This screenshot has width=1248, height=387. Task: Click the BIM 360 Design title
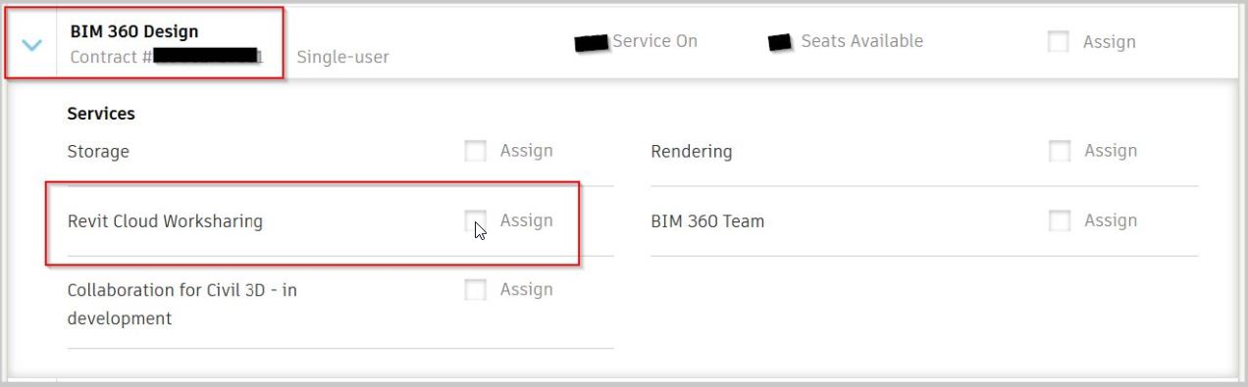(x=134, y=31)
